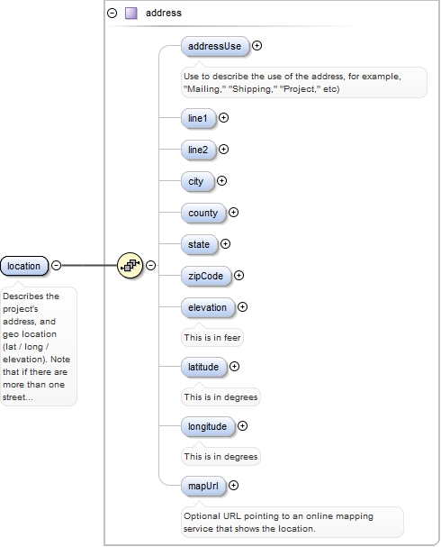Expand the mapUrl element
Image resolution: width=441 pixels, height=547 pixels.
click(x=233, y=486)
